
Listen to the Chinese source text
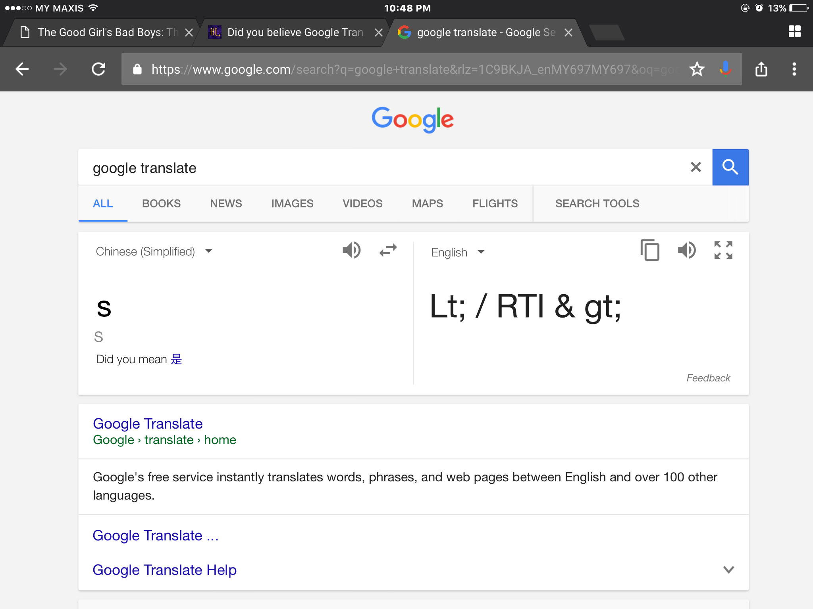coord(351,250)
